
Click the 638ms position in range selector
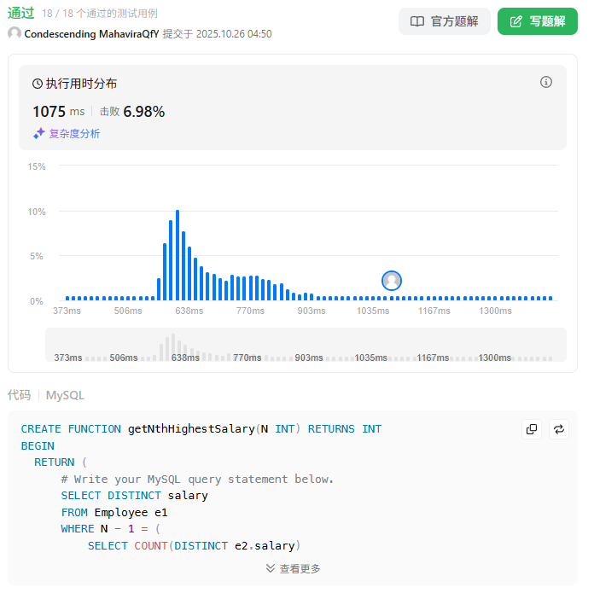point(185,358)
